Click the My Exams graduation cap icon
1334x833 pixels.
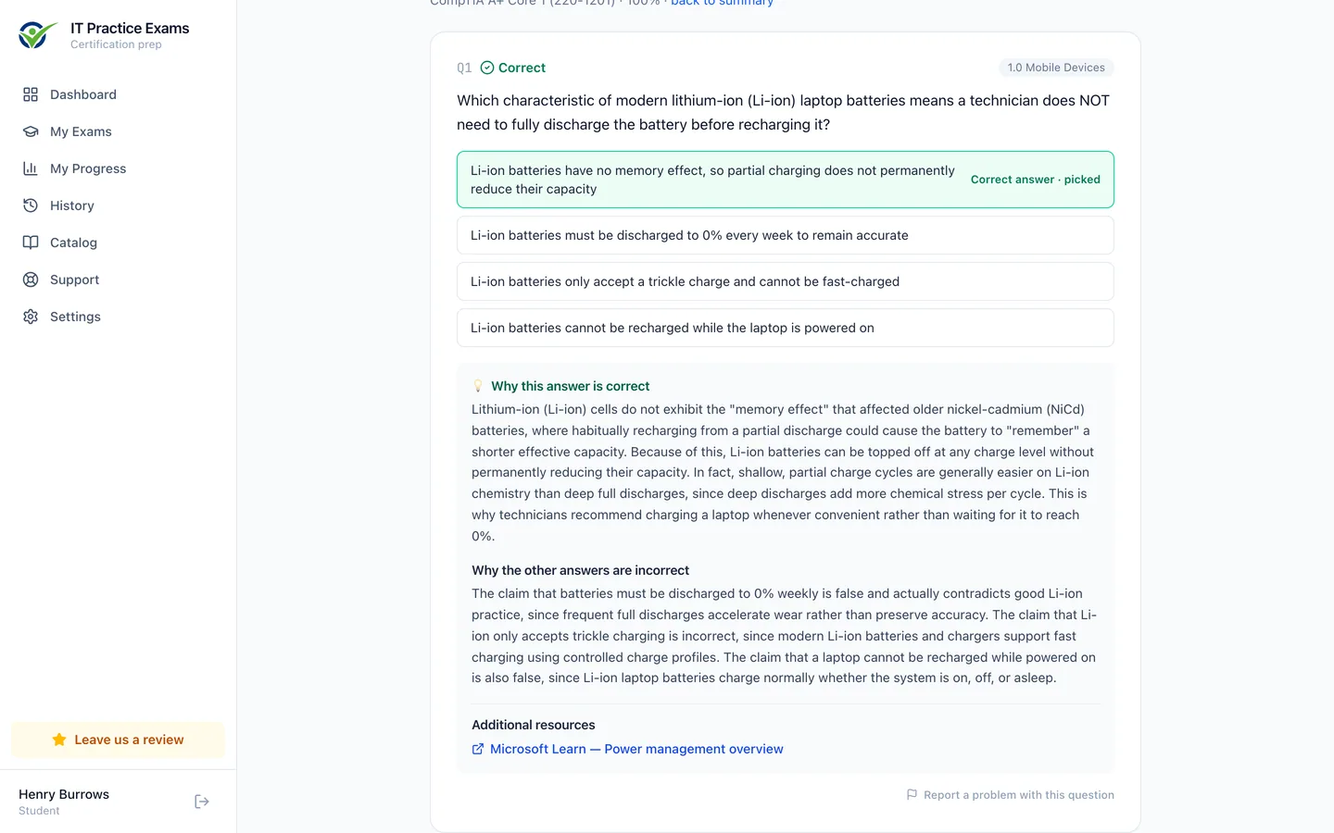coord(31,131)
